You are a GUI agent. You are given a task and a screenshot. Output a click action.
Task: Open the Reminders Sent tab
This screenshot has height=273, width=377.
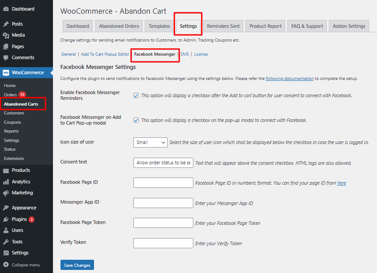(x=223, y=26)
